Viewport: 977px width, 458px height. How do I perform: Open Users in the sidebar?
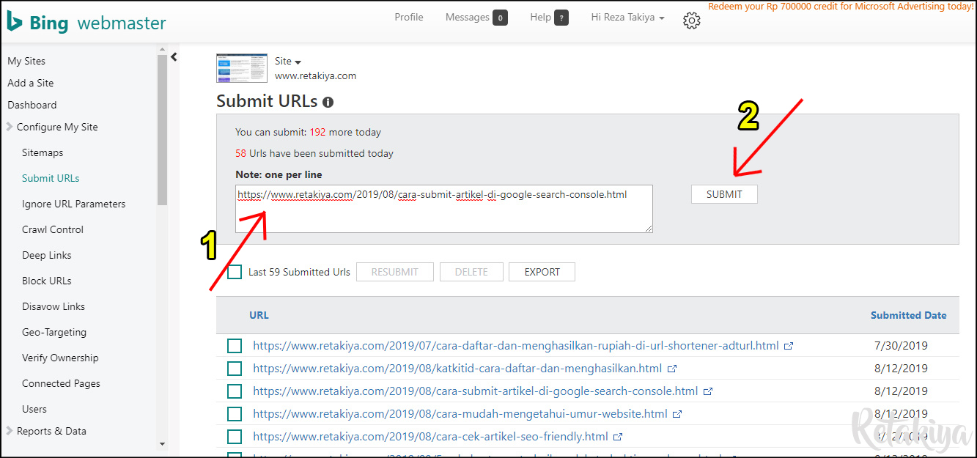click(x=34, y=409)
